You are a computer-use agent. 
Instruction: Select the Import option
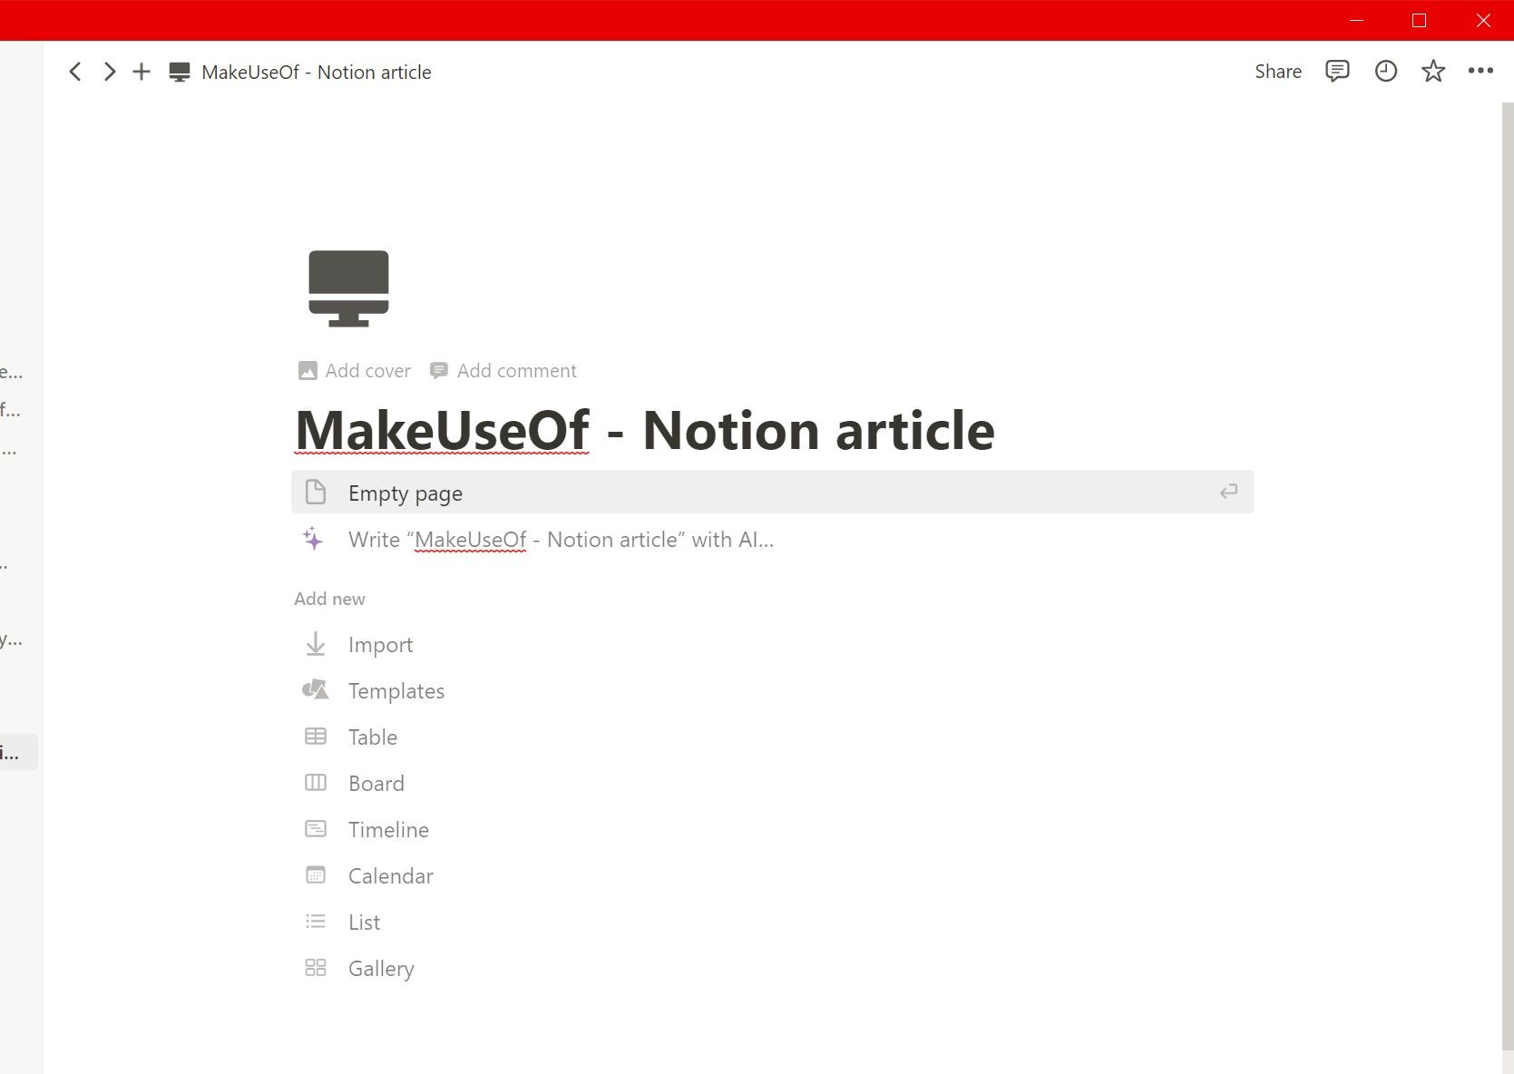(380, 644)
